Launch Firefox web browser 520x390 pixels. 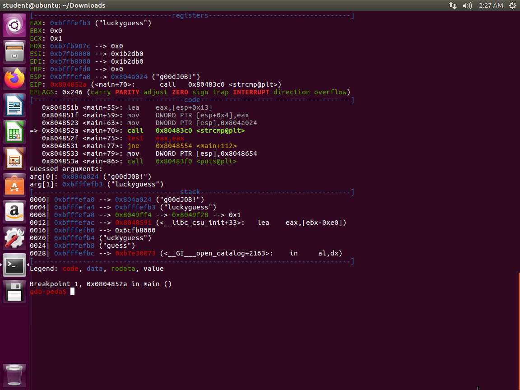pyautogui.click(x=14, y=79)
